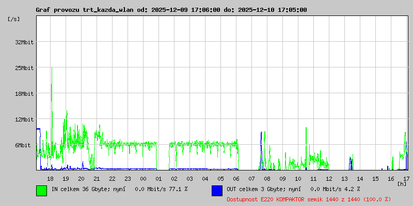Click the green IN legend color swatch

pos(41,190)
